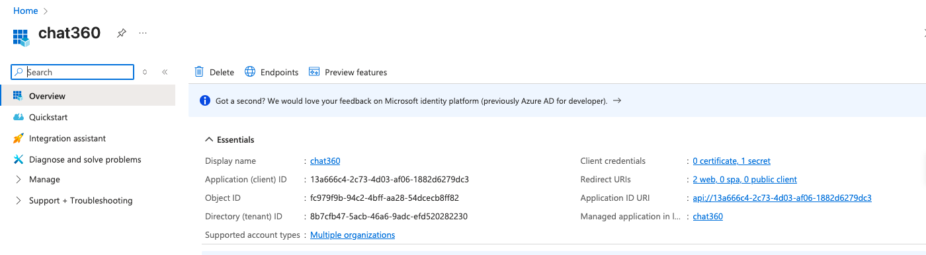Click the Application (client) ID label
The width and height of the screenshot is (926, 255).
click(246, 180)
